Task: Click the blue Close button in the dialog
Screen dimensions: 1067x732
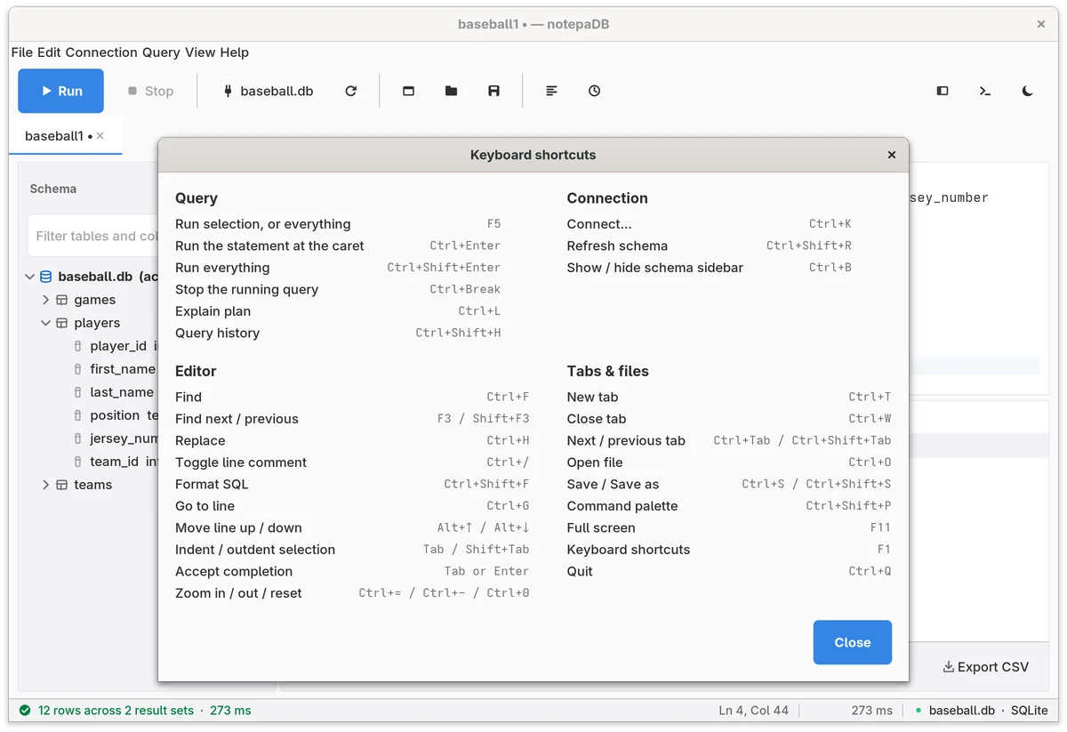Action: [x=852, y=642]
